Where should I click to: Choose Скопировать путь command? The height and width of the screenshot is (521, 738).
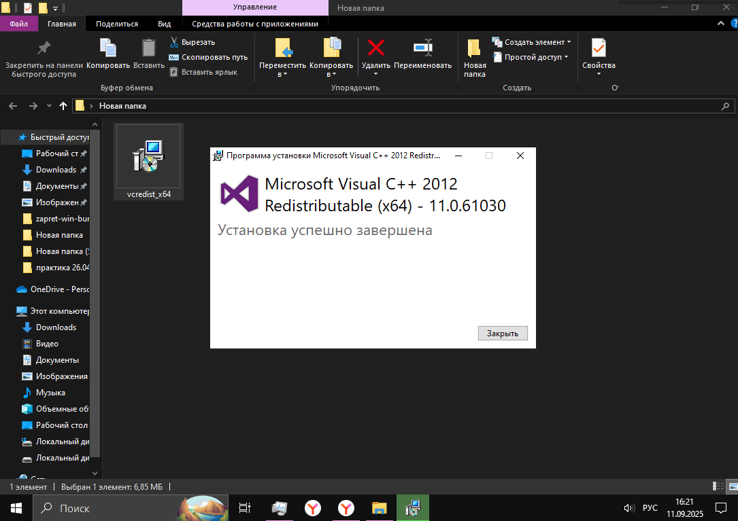click(x=209, y=57)
